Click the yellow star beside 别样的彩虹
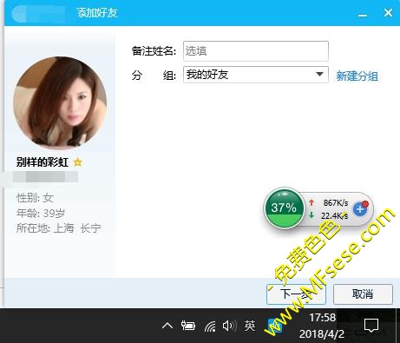This screenshot has width=400, height=343. click(77, 162)
